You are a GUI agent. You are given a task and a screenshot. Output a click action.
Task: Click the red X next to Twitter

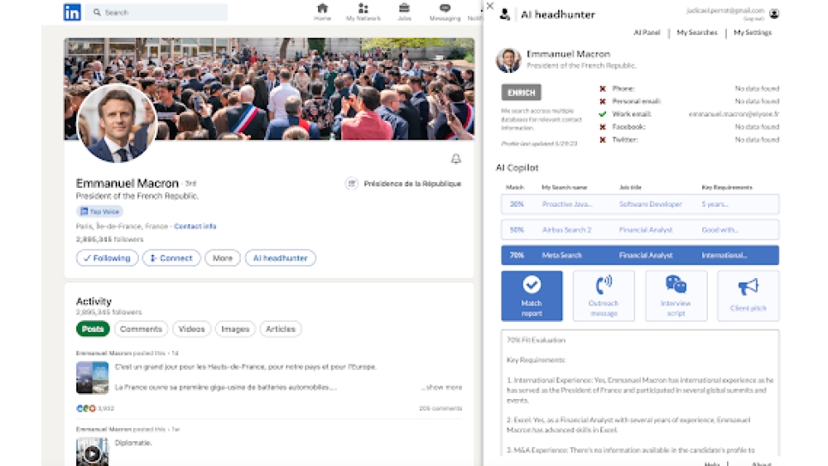[x=603, y=140]
